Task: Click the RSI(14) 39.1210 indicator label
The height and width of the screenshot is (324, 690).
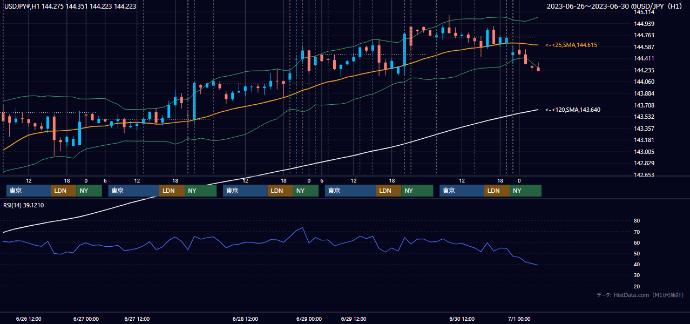Action: tap(24, 205)
